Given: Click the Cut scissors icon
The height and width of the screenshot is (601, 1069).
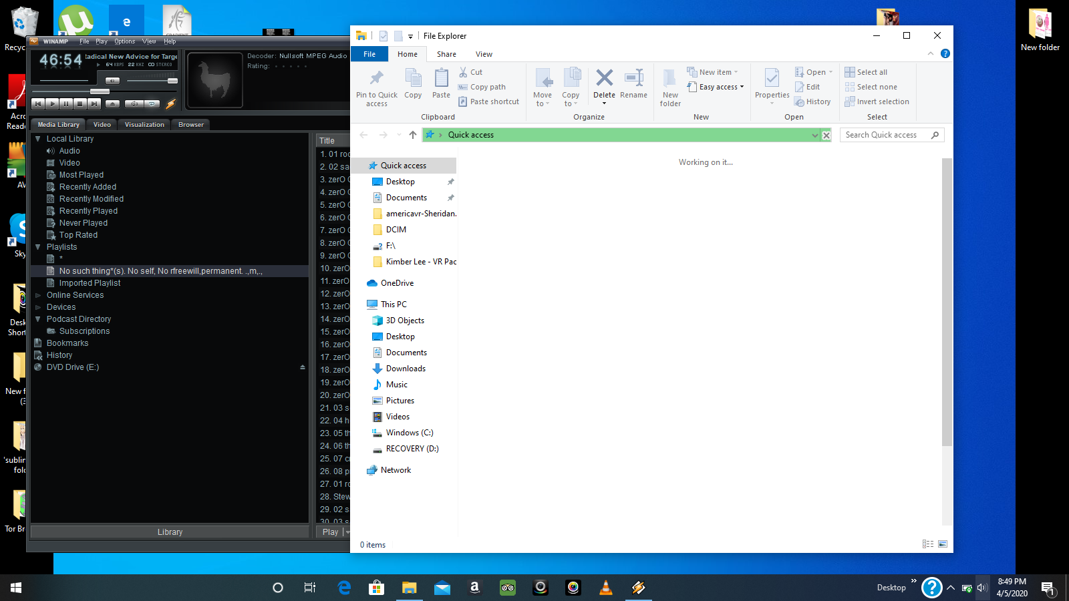Looking at the screenshot, I should (463, 72).
